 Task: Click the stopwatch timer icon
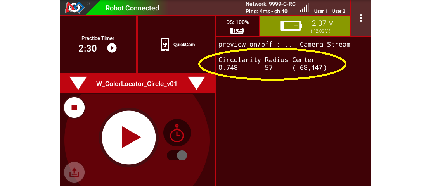(x=177, y=133)
